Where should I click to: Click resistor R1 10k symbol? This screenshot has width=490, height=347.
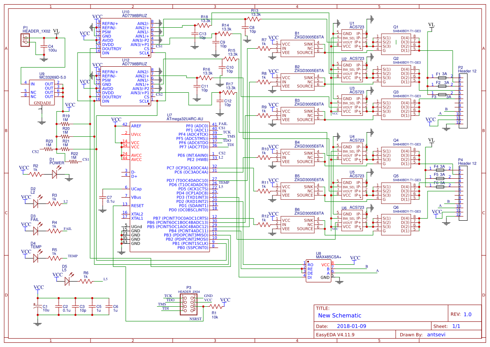coord(216,306)
